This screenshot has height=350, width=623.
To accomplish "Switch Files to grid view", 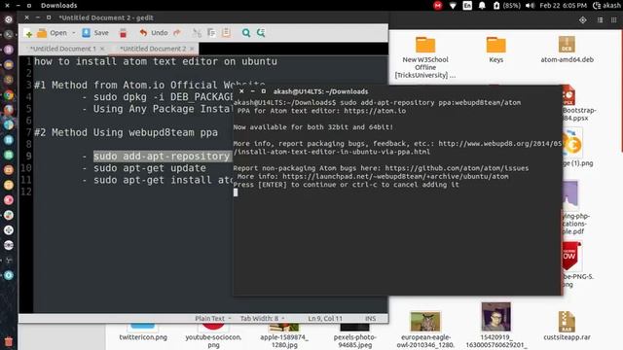I will click(x=614, y=19).
